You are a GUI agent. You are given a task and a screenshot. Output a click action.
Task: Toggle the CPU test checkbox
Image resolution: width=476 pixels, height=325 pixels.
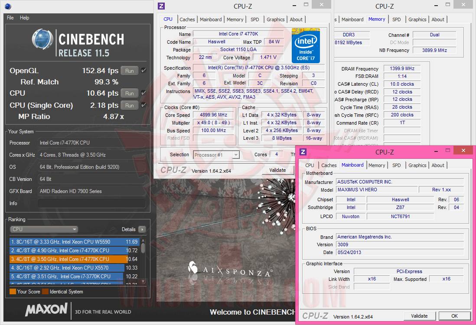point(143,93)
